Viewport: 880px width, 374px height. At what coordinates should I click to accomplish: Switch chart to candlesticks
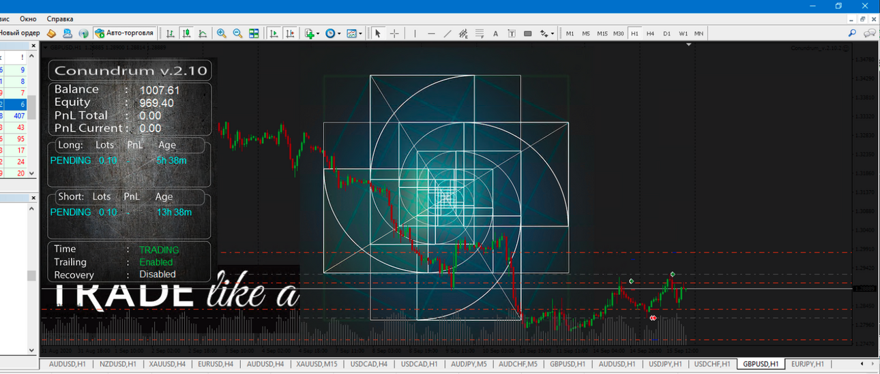click(186, 33)
